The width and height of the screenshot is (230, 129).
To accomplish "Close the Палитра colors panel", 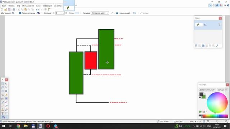I will 227,85.
